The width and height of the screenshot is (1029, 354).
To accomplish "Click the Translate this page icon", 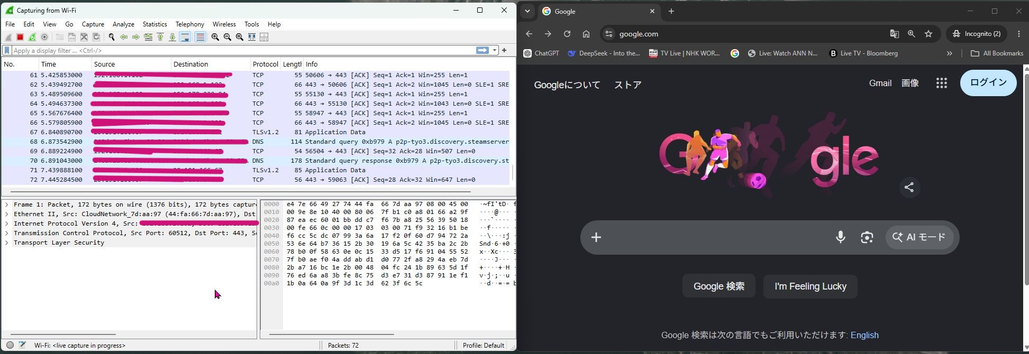I will (x=895, y=34).
